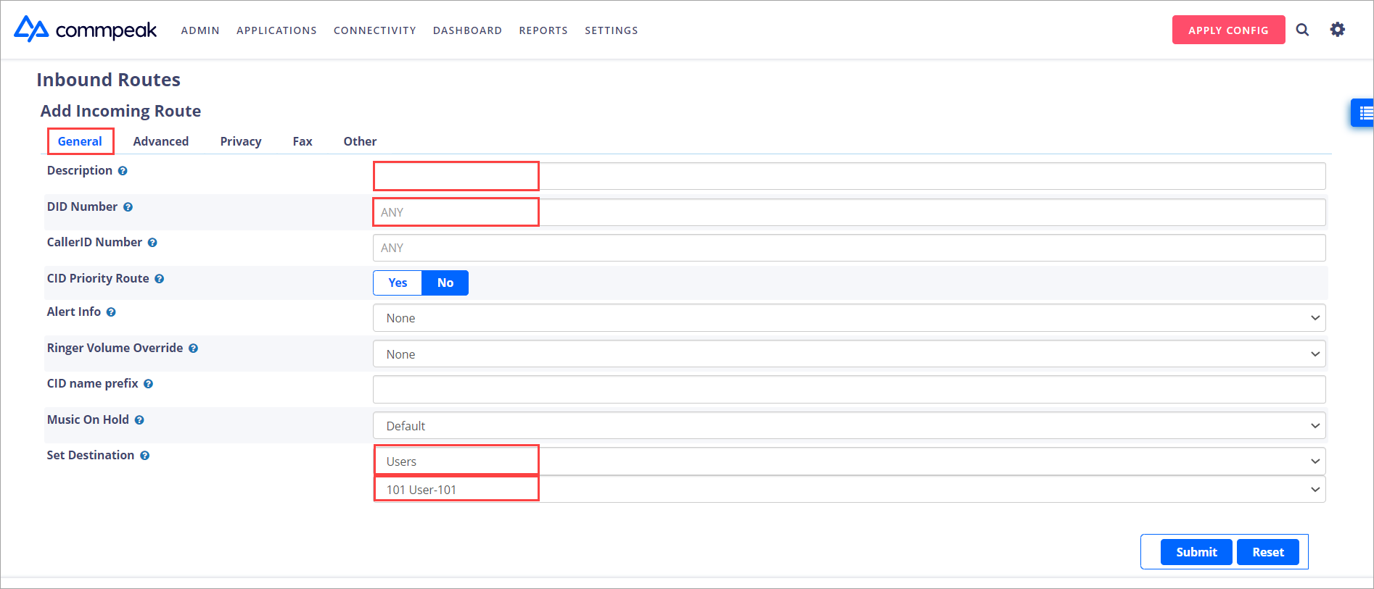Click the Reset button
Image resolution: width=1374 pixels, height=589 pixels.
(1268, 552)
